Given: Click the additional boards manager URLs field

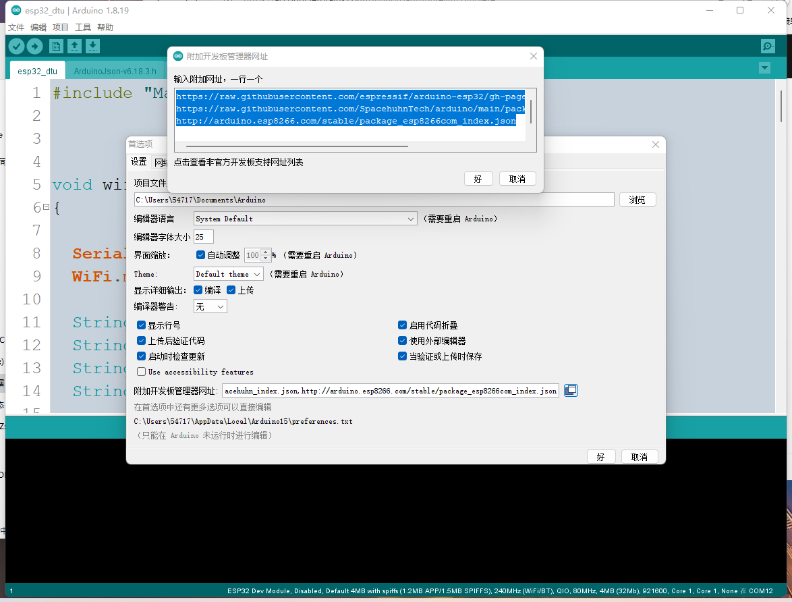Looking at the screenshot, I should 391,391.
